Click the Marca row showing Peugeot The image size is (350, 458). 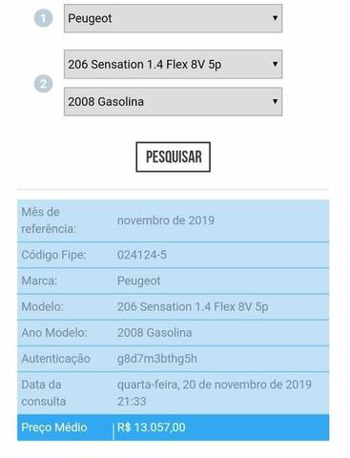pyautogui.click(x=174, y=281)
